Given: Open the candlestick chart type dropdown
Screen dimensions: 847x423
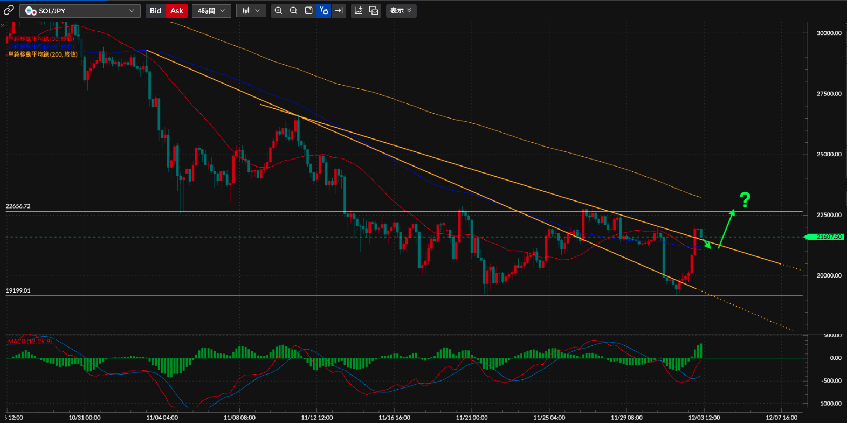Looking at the screenshot, I should point(251,11).
